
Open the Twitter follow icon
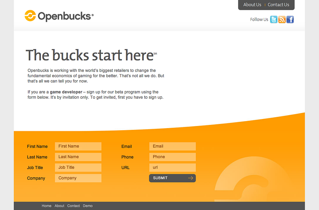tap(274, 20)
